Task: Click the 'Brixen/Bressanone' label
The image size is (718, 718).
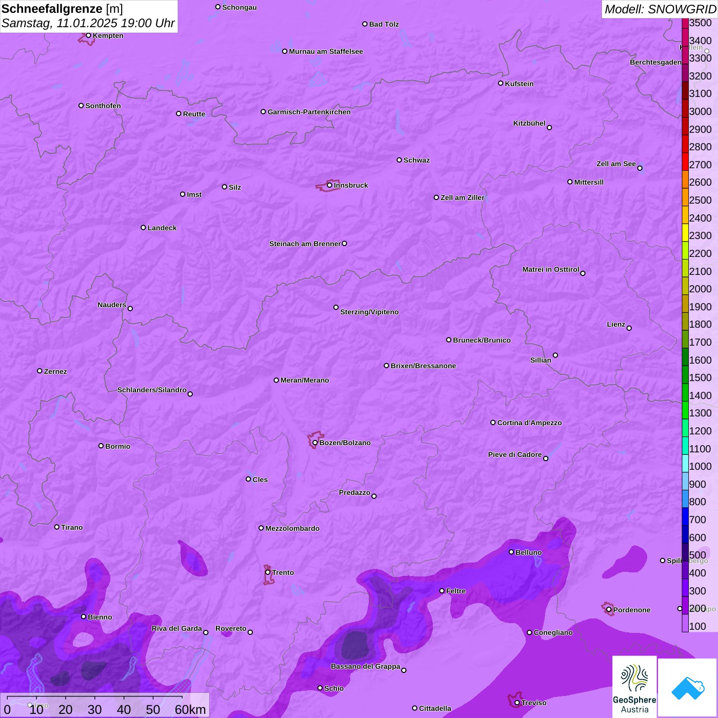Action: pos(423,366)
